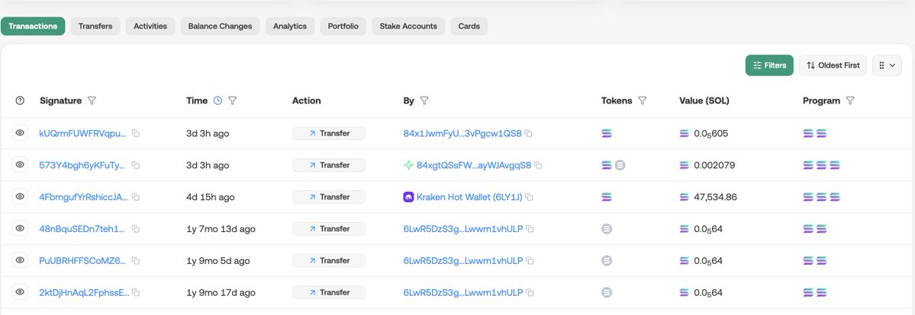
Task: Open address 84x1JwmFyU...3vPgcw1QS8
Action: click(462, 133)
